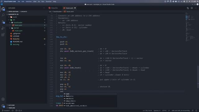Click the bootloader breadcrumb segment
The image size is (199, 112).
(x=58, y=12)
